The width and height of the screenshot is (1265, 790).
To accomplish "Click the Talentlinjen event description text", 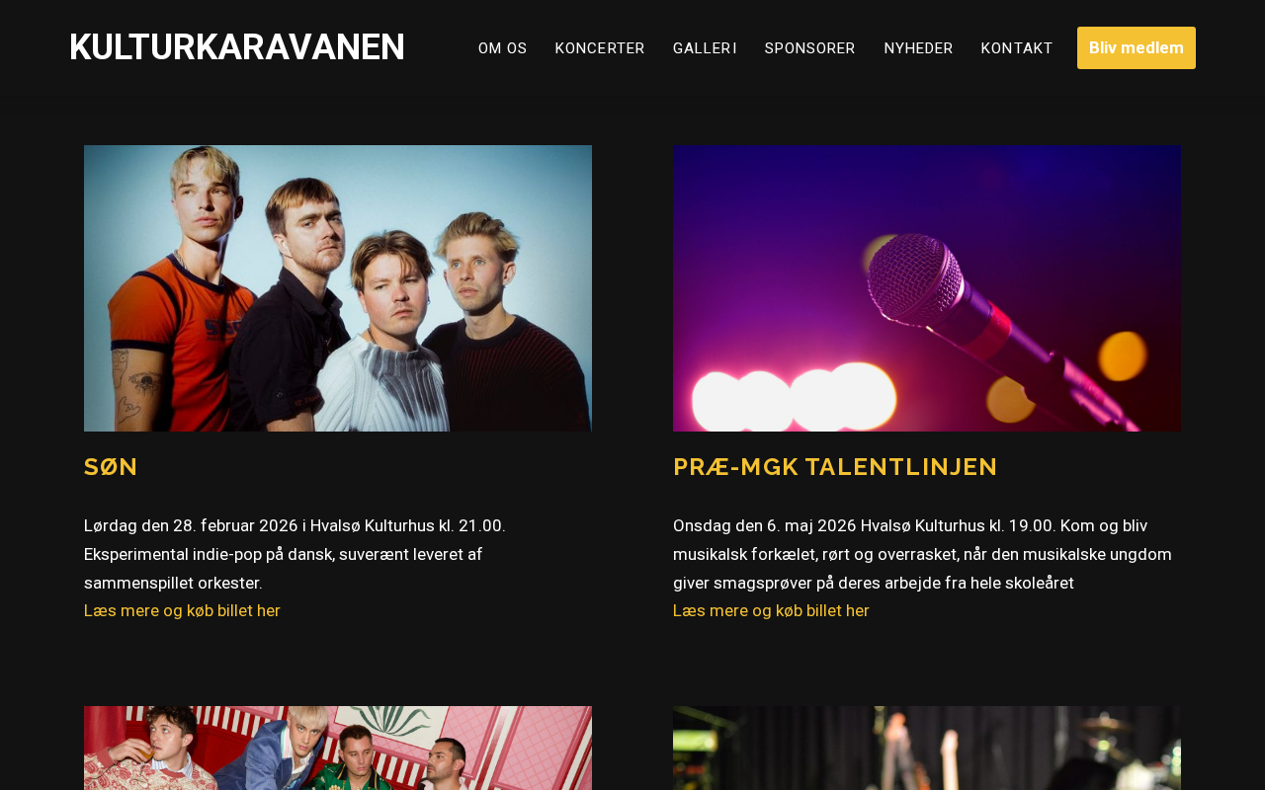I will pyautogui.click(x=923, y=554).
